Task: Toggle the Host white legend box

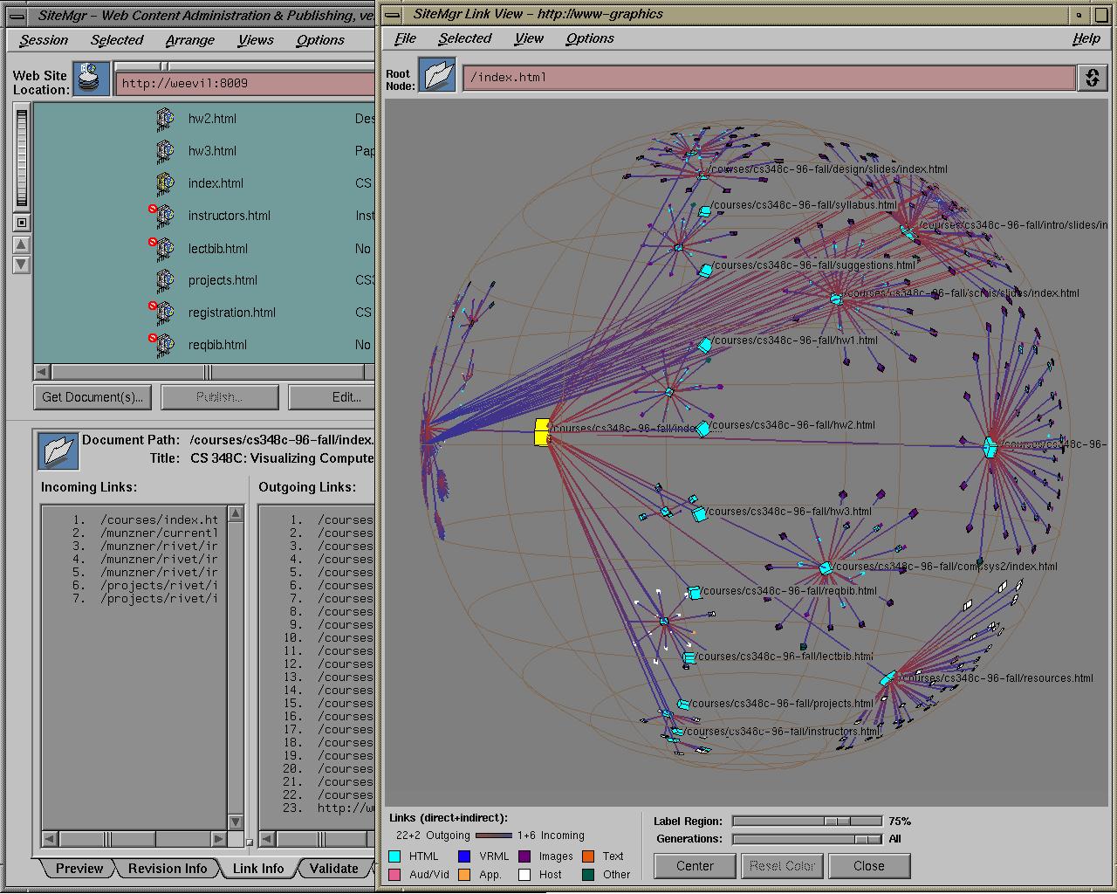Action: pyautogui.click(x=524, y=875)
